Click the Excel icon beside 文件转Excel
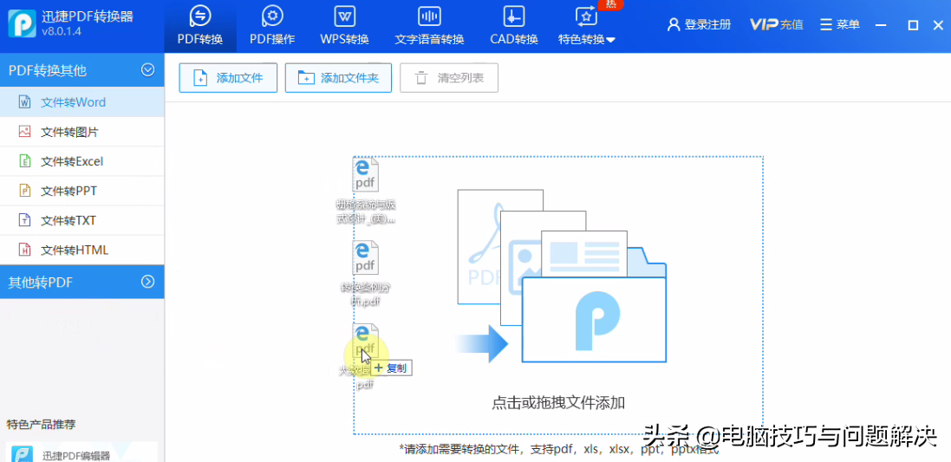The height and width of the screenshot is (462, 951). coord(25,161)
